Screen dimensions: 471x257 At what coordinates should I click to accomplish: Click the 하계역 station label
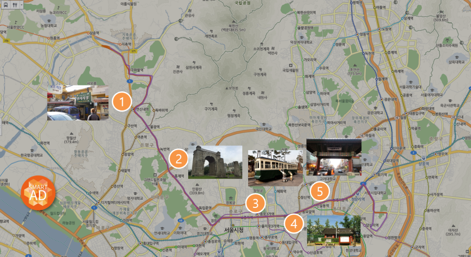398,71
